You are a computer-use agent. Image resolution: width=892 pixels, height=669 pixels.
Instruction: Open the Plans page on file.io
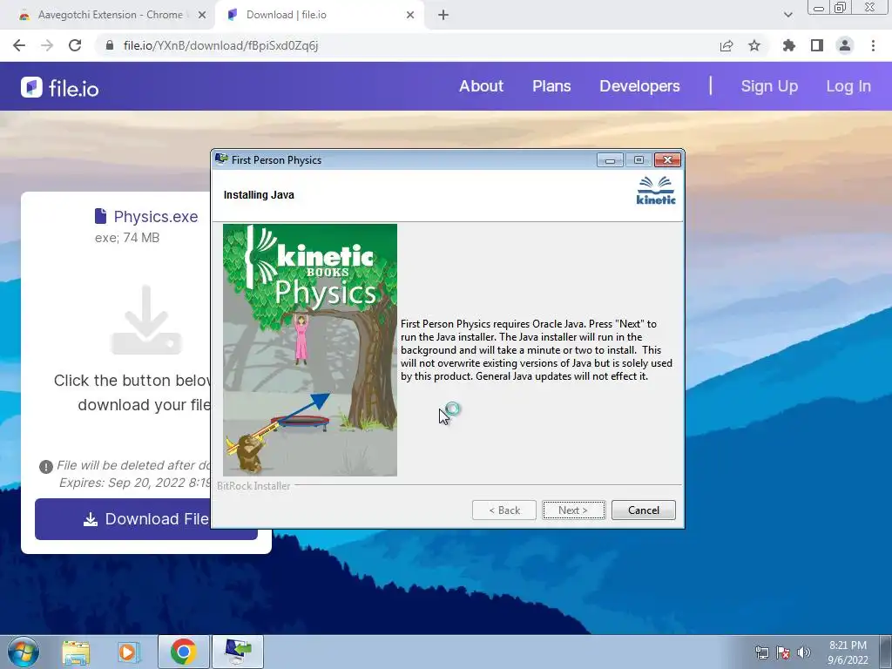(x=551, y=86)
